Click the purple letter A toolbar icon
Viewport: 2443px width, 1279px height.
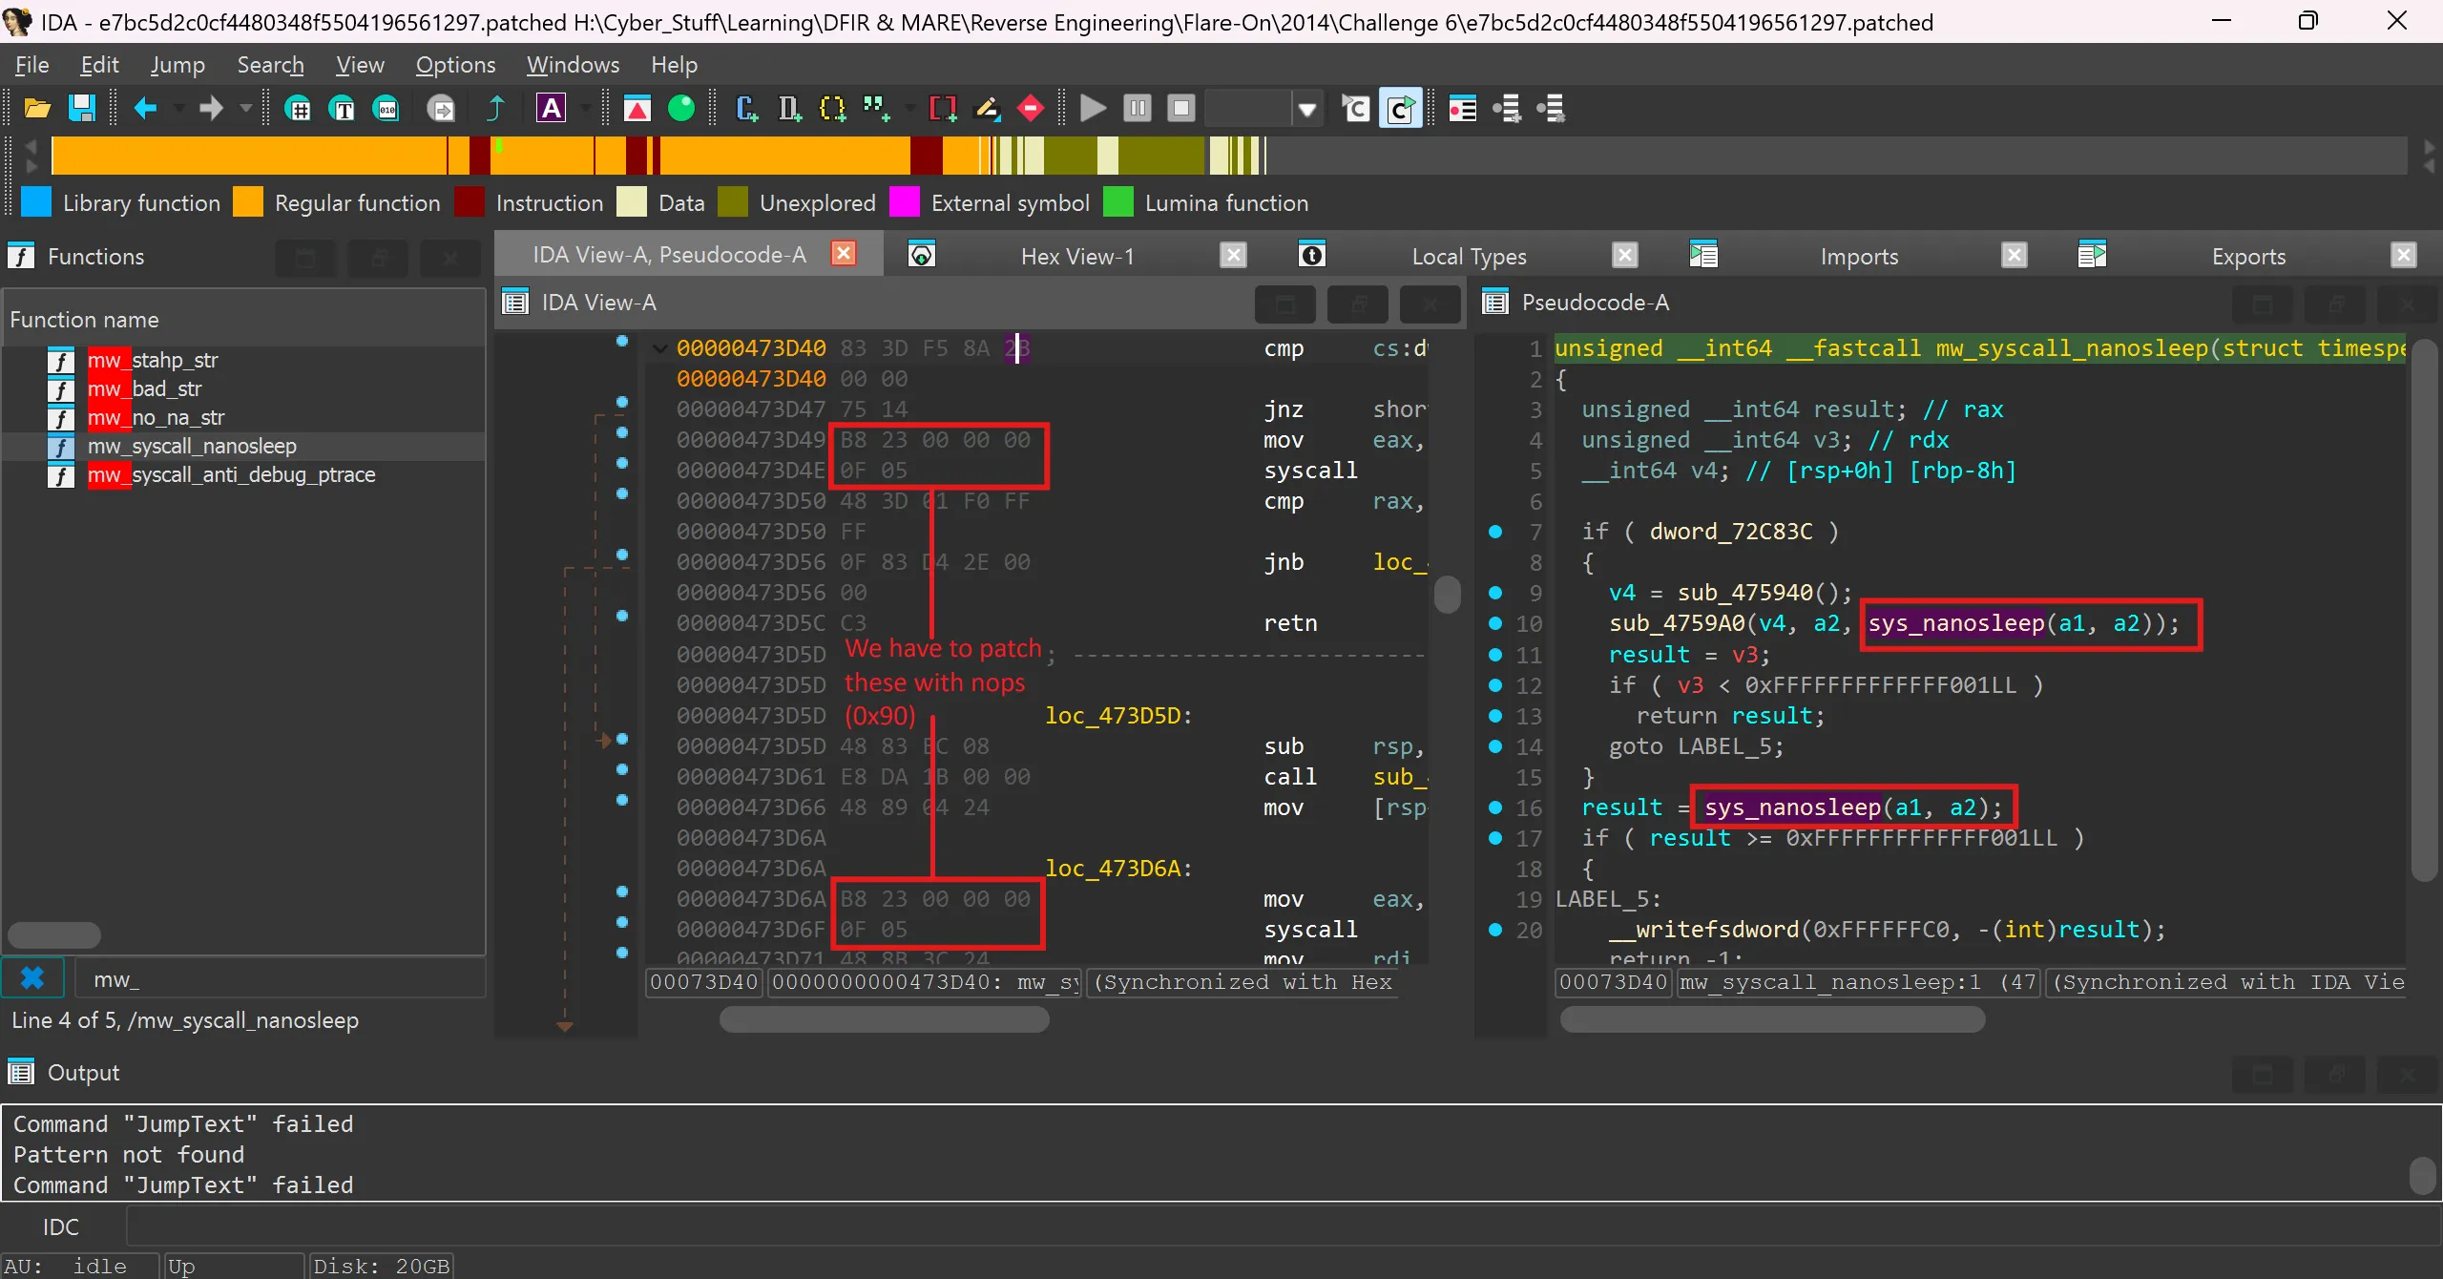point(551,109)
